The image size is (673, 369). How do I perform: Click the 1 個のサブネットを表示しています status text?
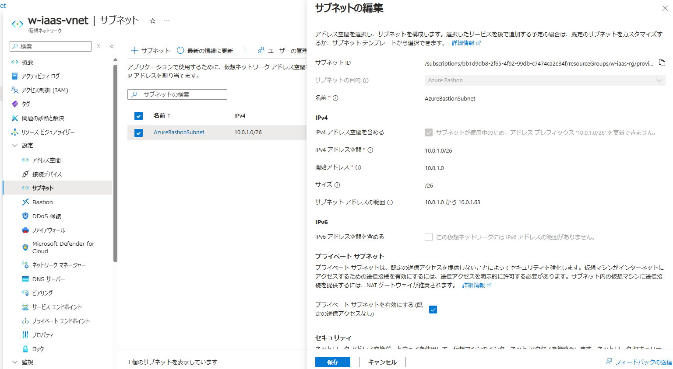[172, 362]
